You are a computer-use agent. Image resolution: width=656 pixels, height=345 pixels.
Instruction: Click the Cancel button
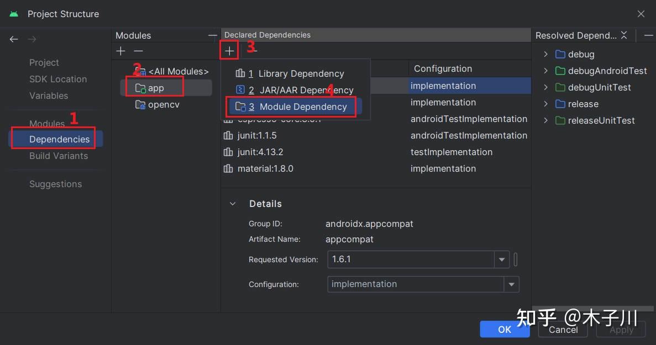coord(563,329)
